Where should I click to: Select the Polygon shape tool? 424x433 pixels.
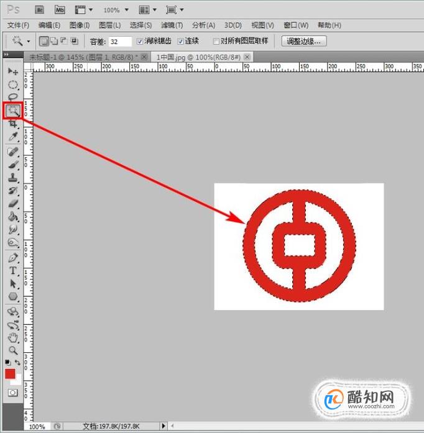[12, 296]
